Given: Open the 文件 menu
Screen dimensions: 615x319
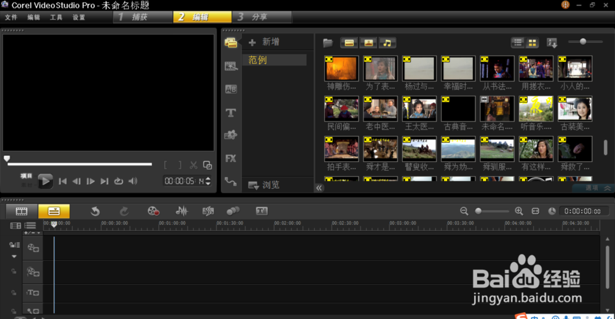Looking at the screenshot, I should 11,17.
